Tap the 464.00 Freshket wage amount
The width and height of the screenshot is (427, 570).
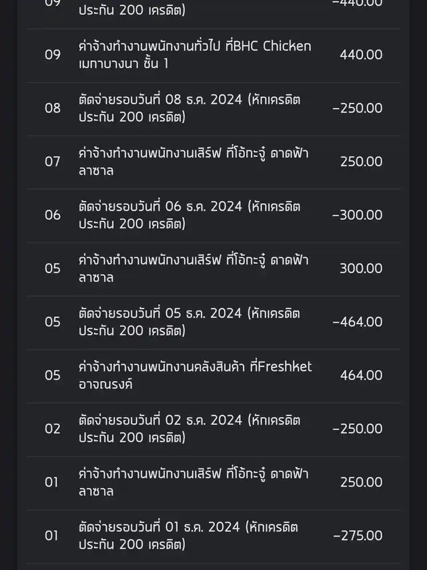pyautogui.click(x=361, y=376)
